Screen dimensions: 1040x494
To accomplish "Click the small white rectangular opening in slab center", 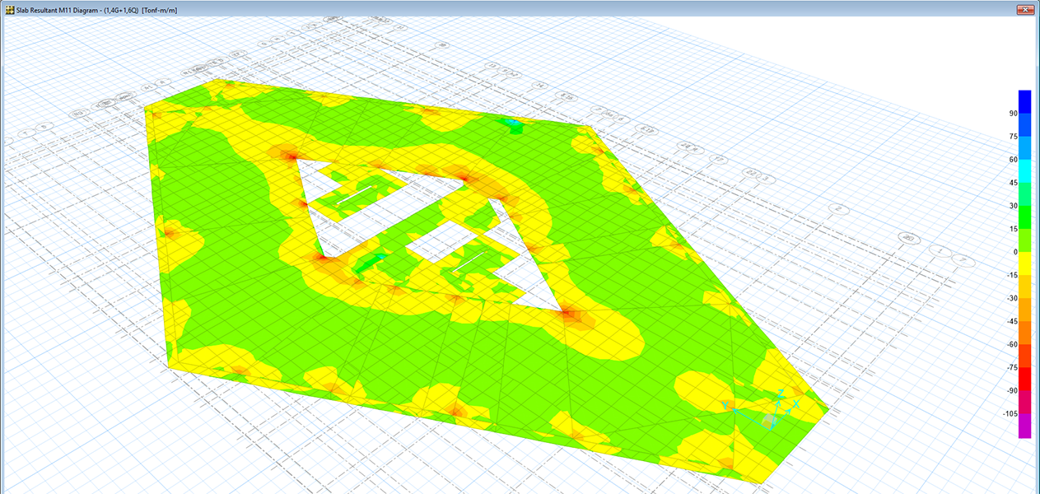I will tap(428, 246).
